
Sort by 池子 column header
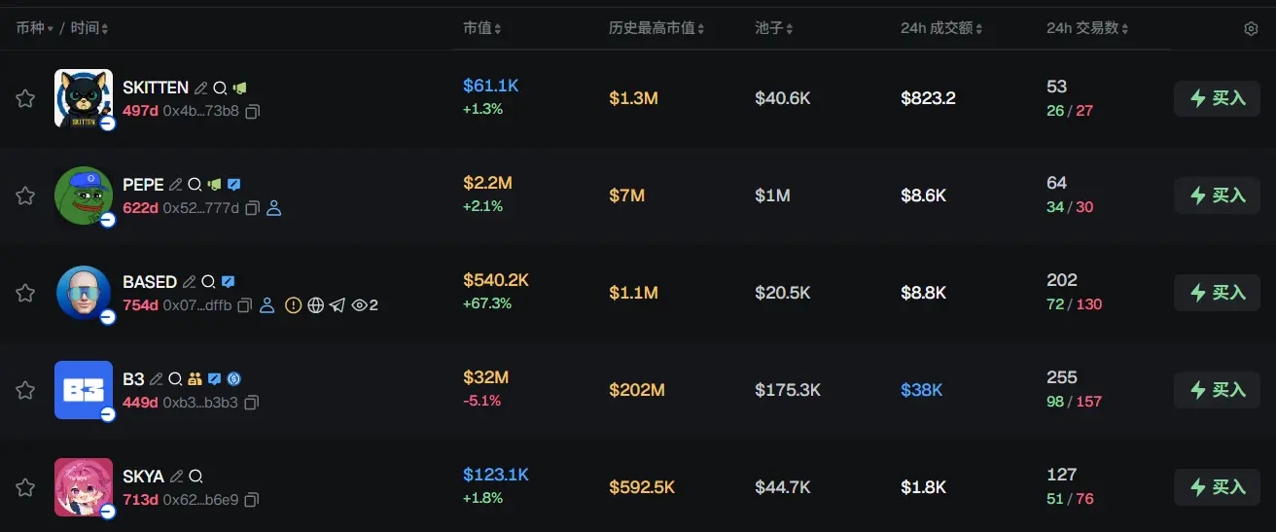tap(774, 29)
